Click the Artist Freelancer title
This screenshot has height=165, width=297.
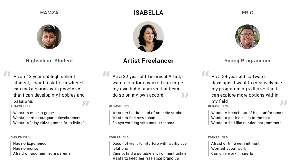(148, 61)
